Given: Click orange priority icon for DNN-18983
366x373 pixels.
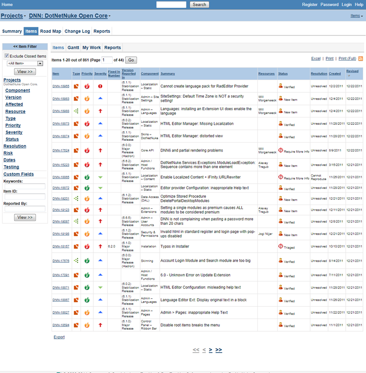Looking at the screenshot, I should pos(87,99).
